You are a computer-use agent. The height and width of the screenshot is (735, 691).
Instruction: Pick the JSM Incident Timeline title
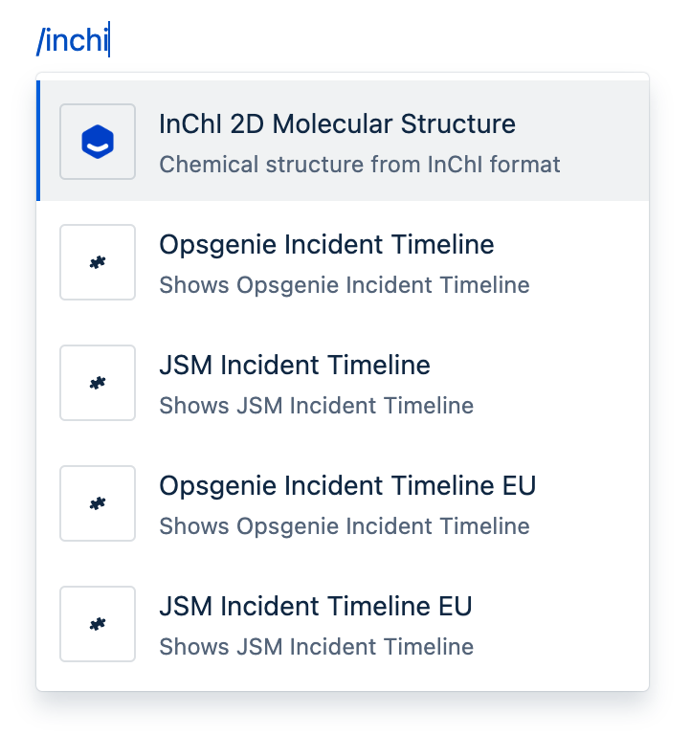coord(295,366)
